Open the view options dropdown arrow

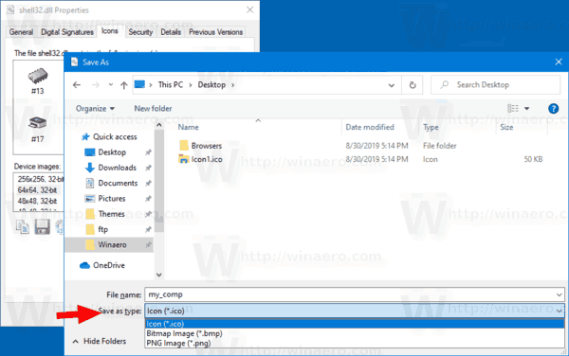coord(526,109)
